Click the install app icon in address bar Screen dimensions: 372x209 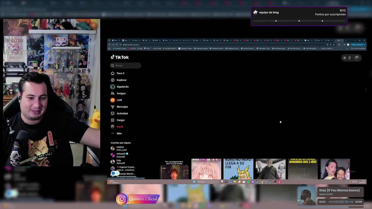pyautogui.click(x=327, y=45)
